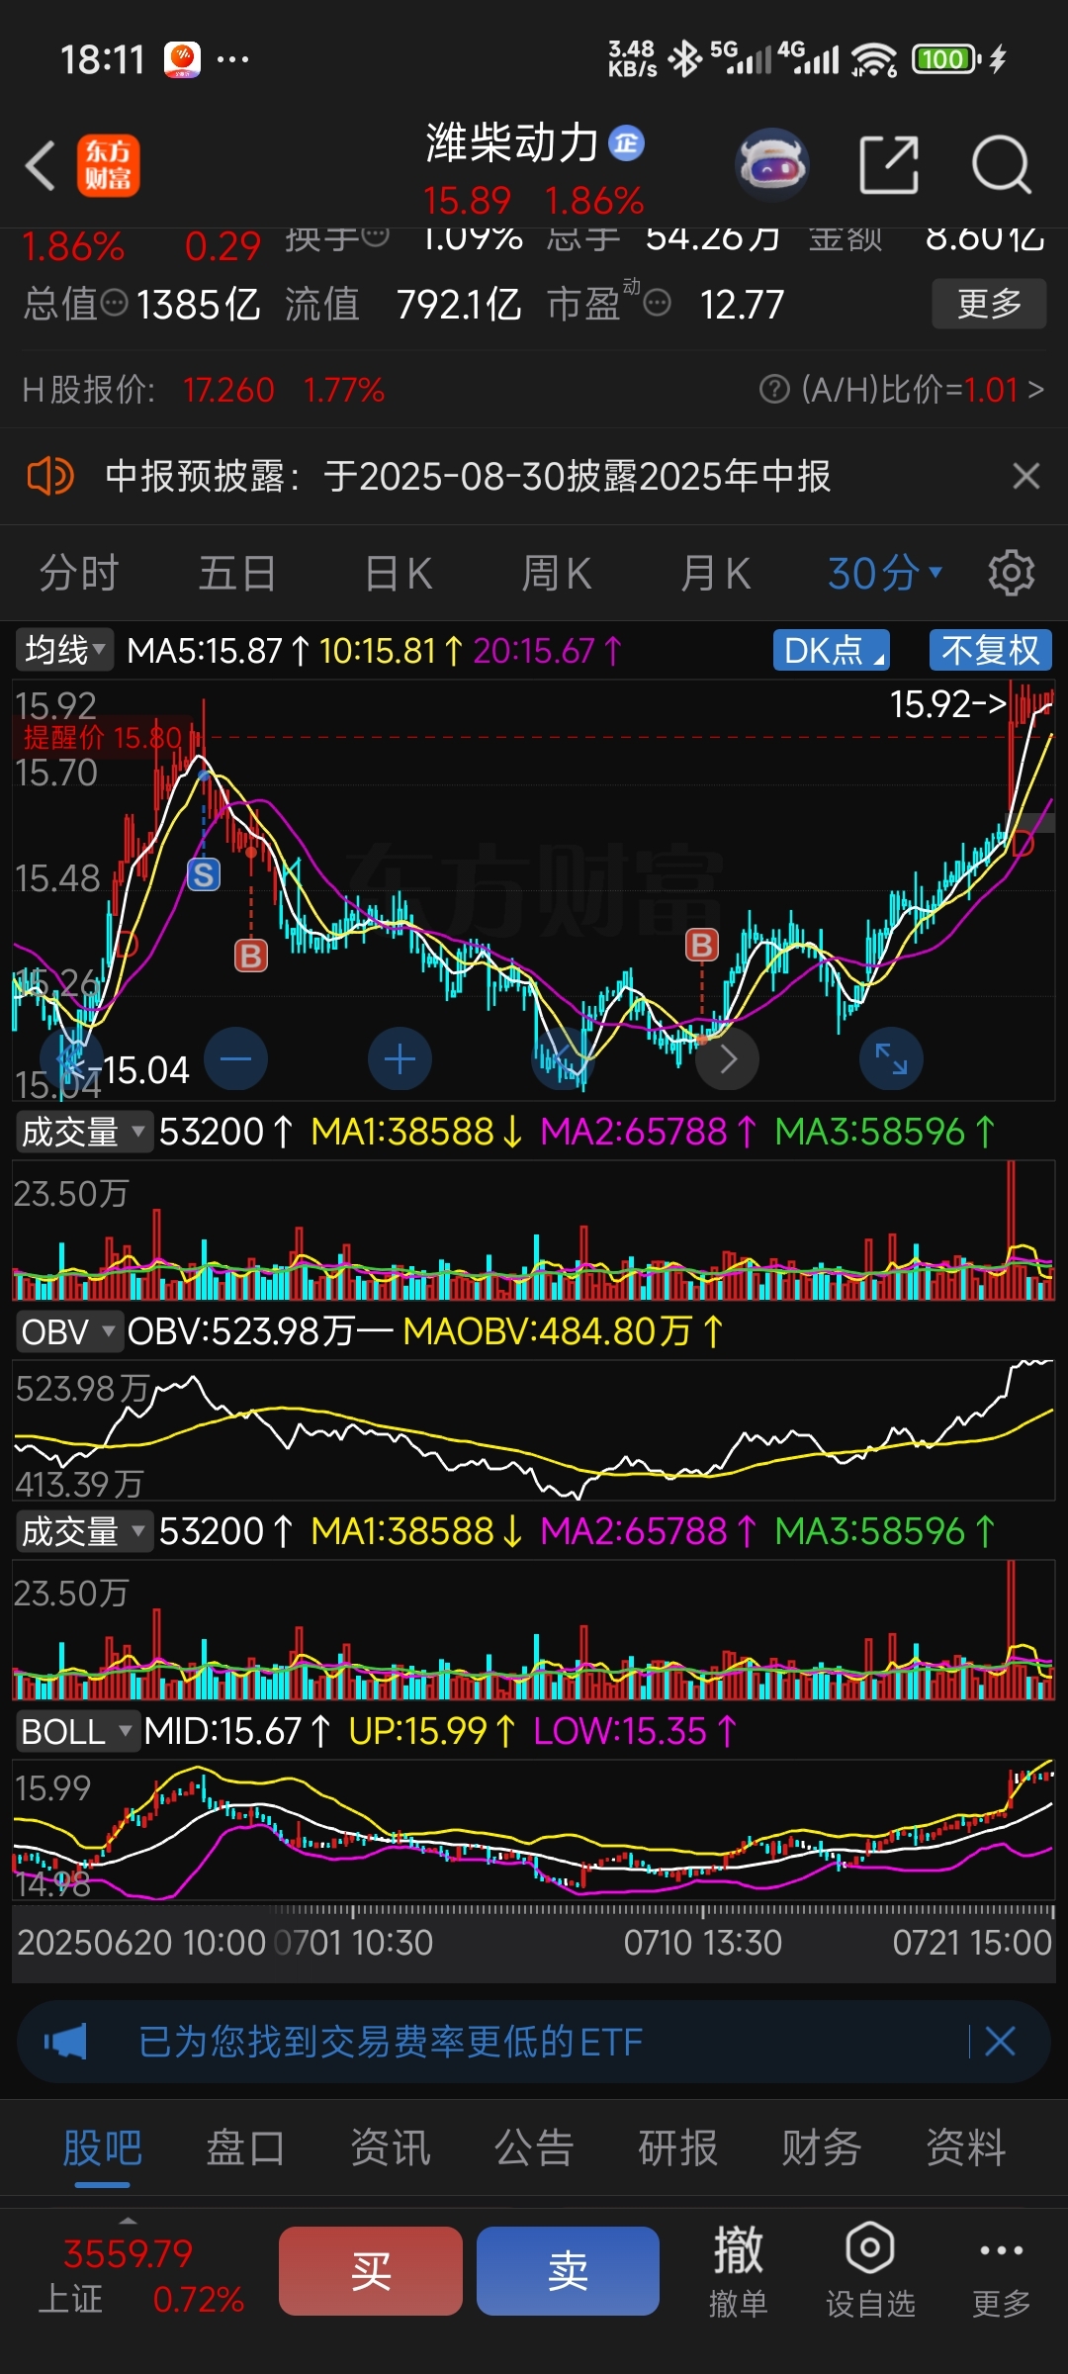Tap the blue 卖 sell button
This screenshot has height=2374, width=1068.
[x=569, y=2270]
